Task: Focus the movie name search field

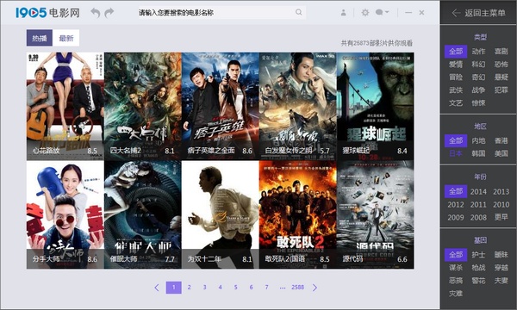Action: click(221, 13)
